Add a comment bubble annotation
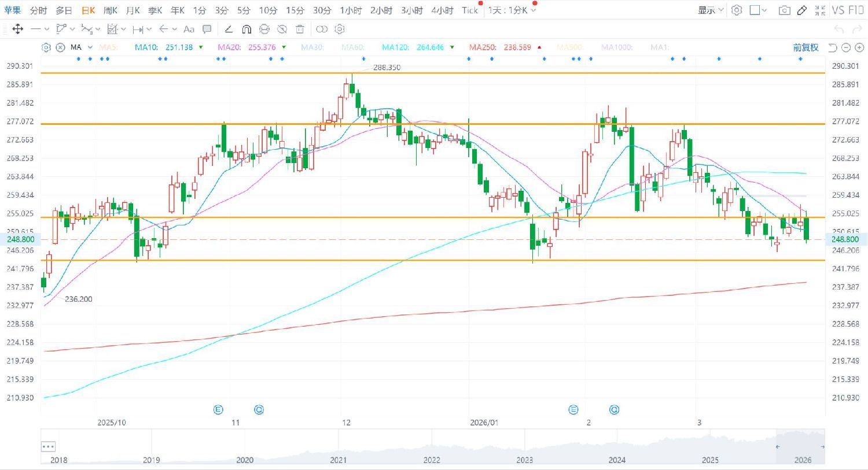Viewport: 868px width, 470px height. click(x=207, y=29)
